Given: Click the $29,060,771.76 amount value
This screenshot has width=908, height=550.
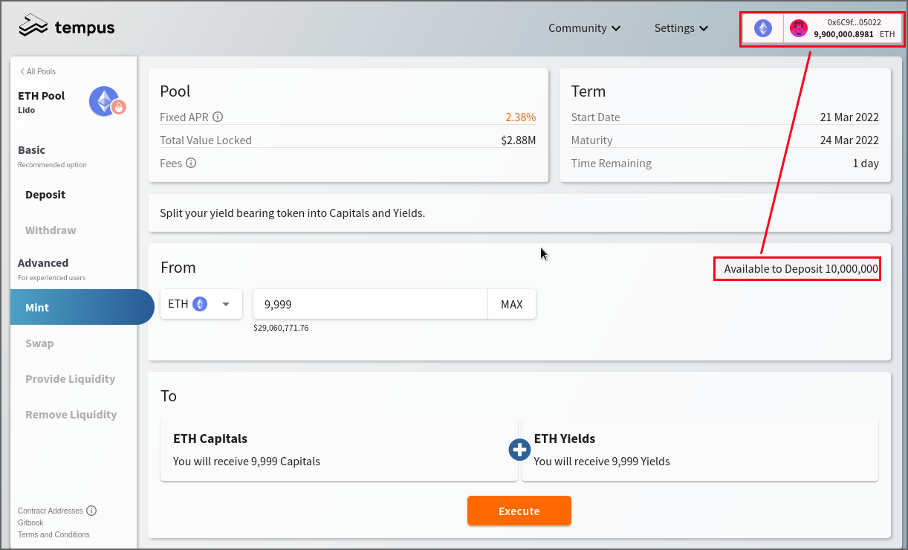Looking at the screenshot, I should point(281,328).
